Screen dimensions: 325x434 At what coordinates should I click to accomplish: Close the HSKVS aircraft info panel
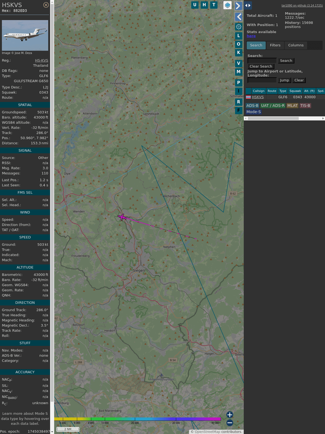(x=46, y=5)
